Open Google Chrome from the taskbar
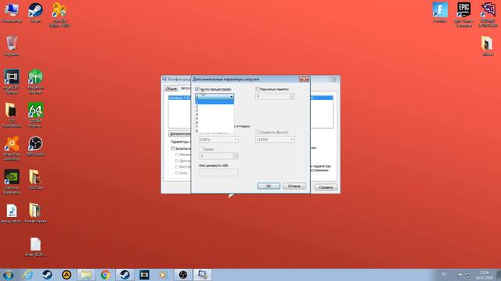 click(x=105, y=275)
